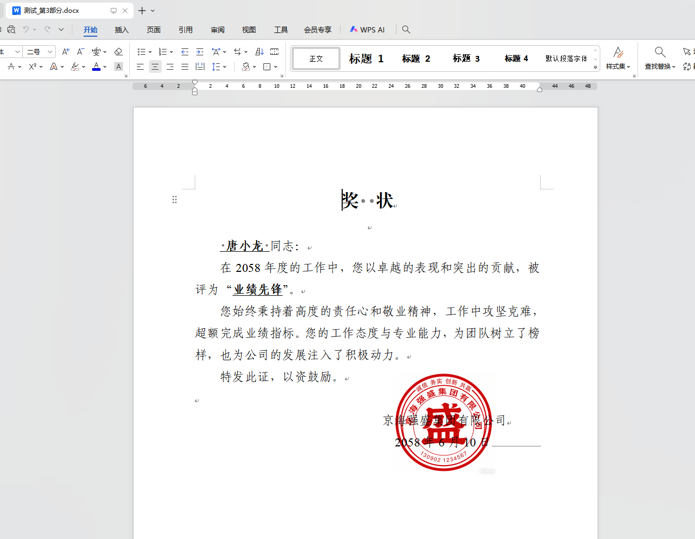Increase font size with the A+ icon
Screen dimensions: 695x539
coord(65,52)
